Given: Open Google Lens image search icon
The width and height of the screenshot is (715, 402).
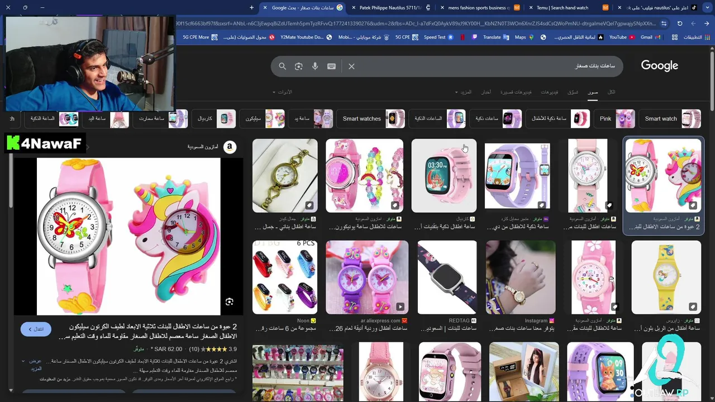Looking at the screenshot, I should point(299,66).
